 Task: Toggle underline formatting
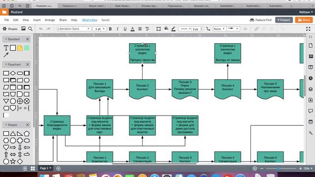pyautogui.click(x=125, y=29)
